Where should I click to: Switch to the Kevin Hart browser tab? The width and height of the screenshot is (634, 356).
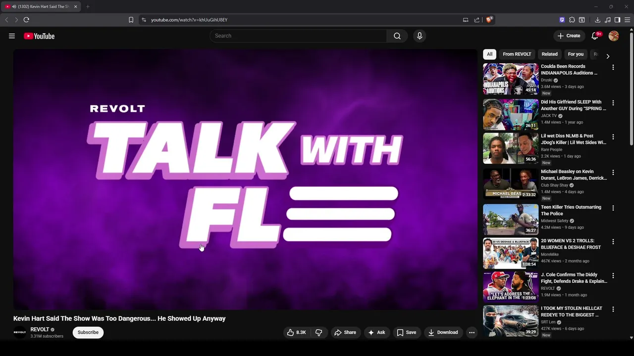pos(41,6)
